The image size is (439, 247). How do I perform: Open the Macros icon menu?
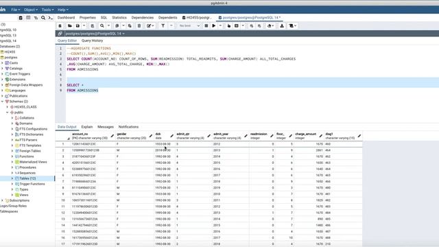[x=293, y=26]
